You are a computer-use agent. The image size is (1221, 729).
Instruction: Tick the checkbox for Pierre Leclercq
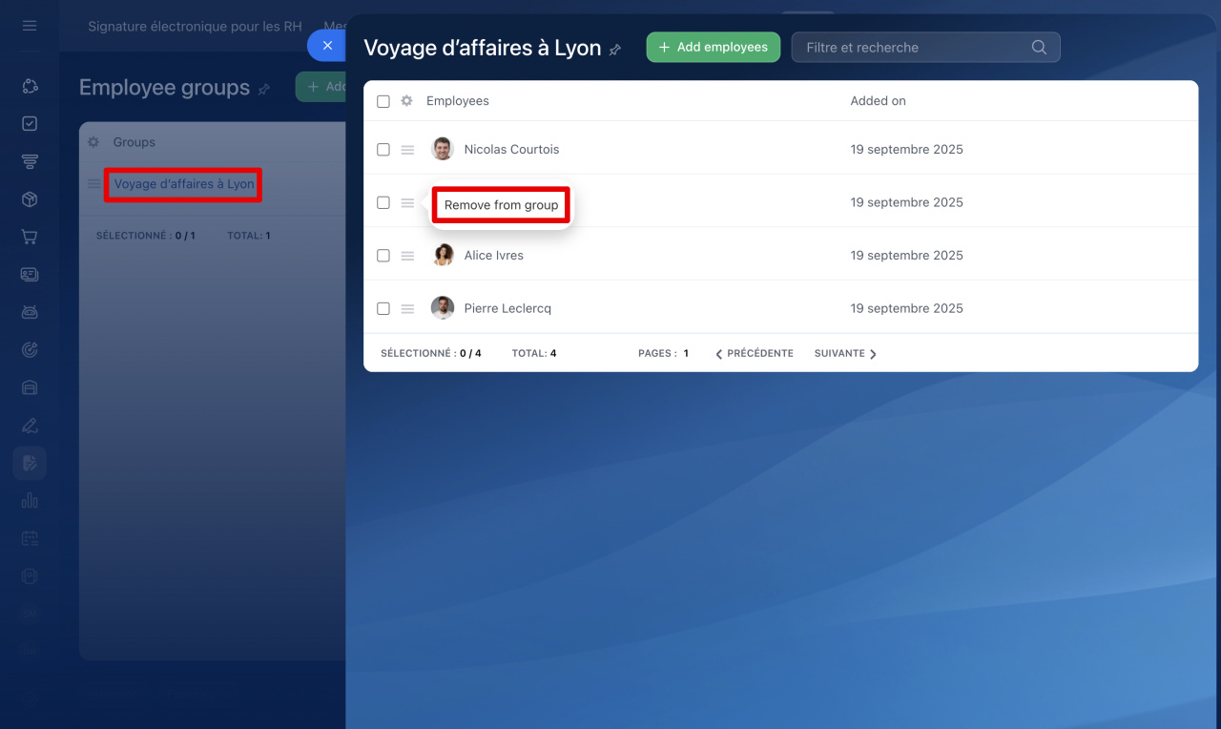coord(383,309)
